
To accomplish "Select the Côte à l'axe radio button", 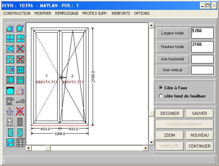I will click(x=161, y=88).
